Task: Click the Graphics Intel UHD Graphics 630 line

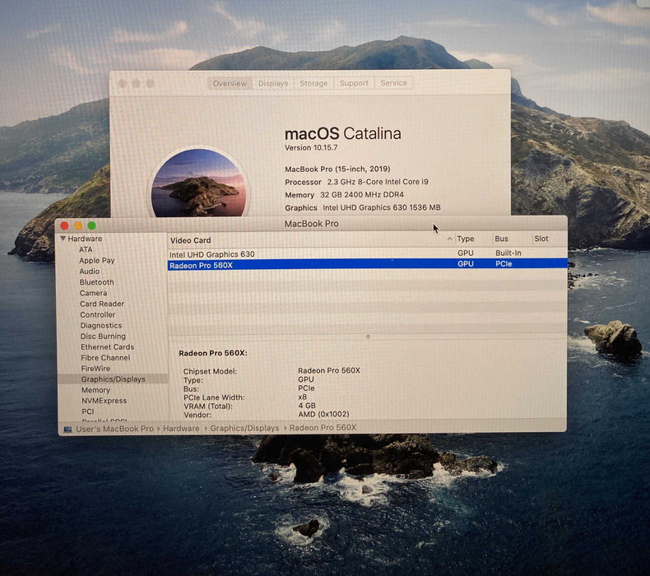Action: point(363,207)
